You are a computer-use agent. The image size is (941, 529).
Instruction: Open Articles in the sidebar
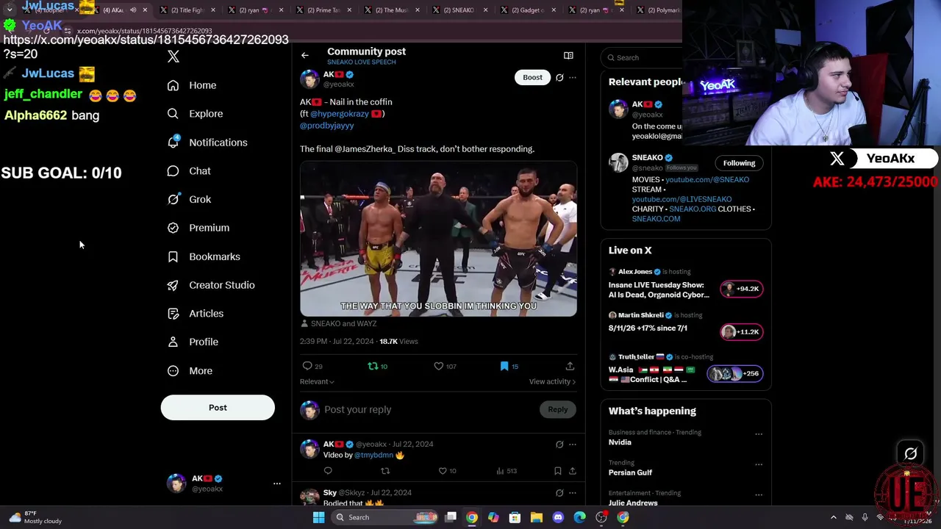[196, 313]
